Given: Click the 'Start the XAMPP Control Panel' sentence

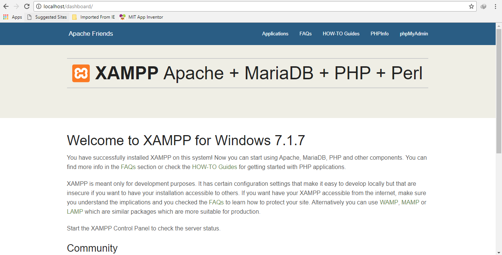Looking at the screenshot, I should pos(144,228).
